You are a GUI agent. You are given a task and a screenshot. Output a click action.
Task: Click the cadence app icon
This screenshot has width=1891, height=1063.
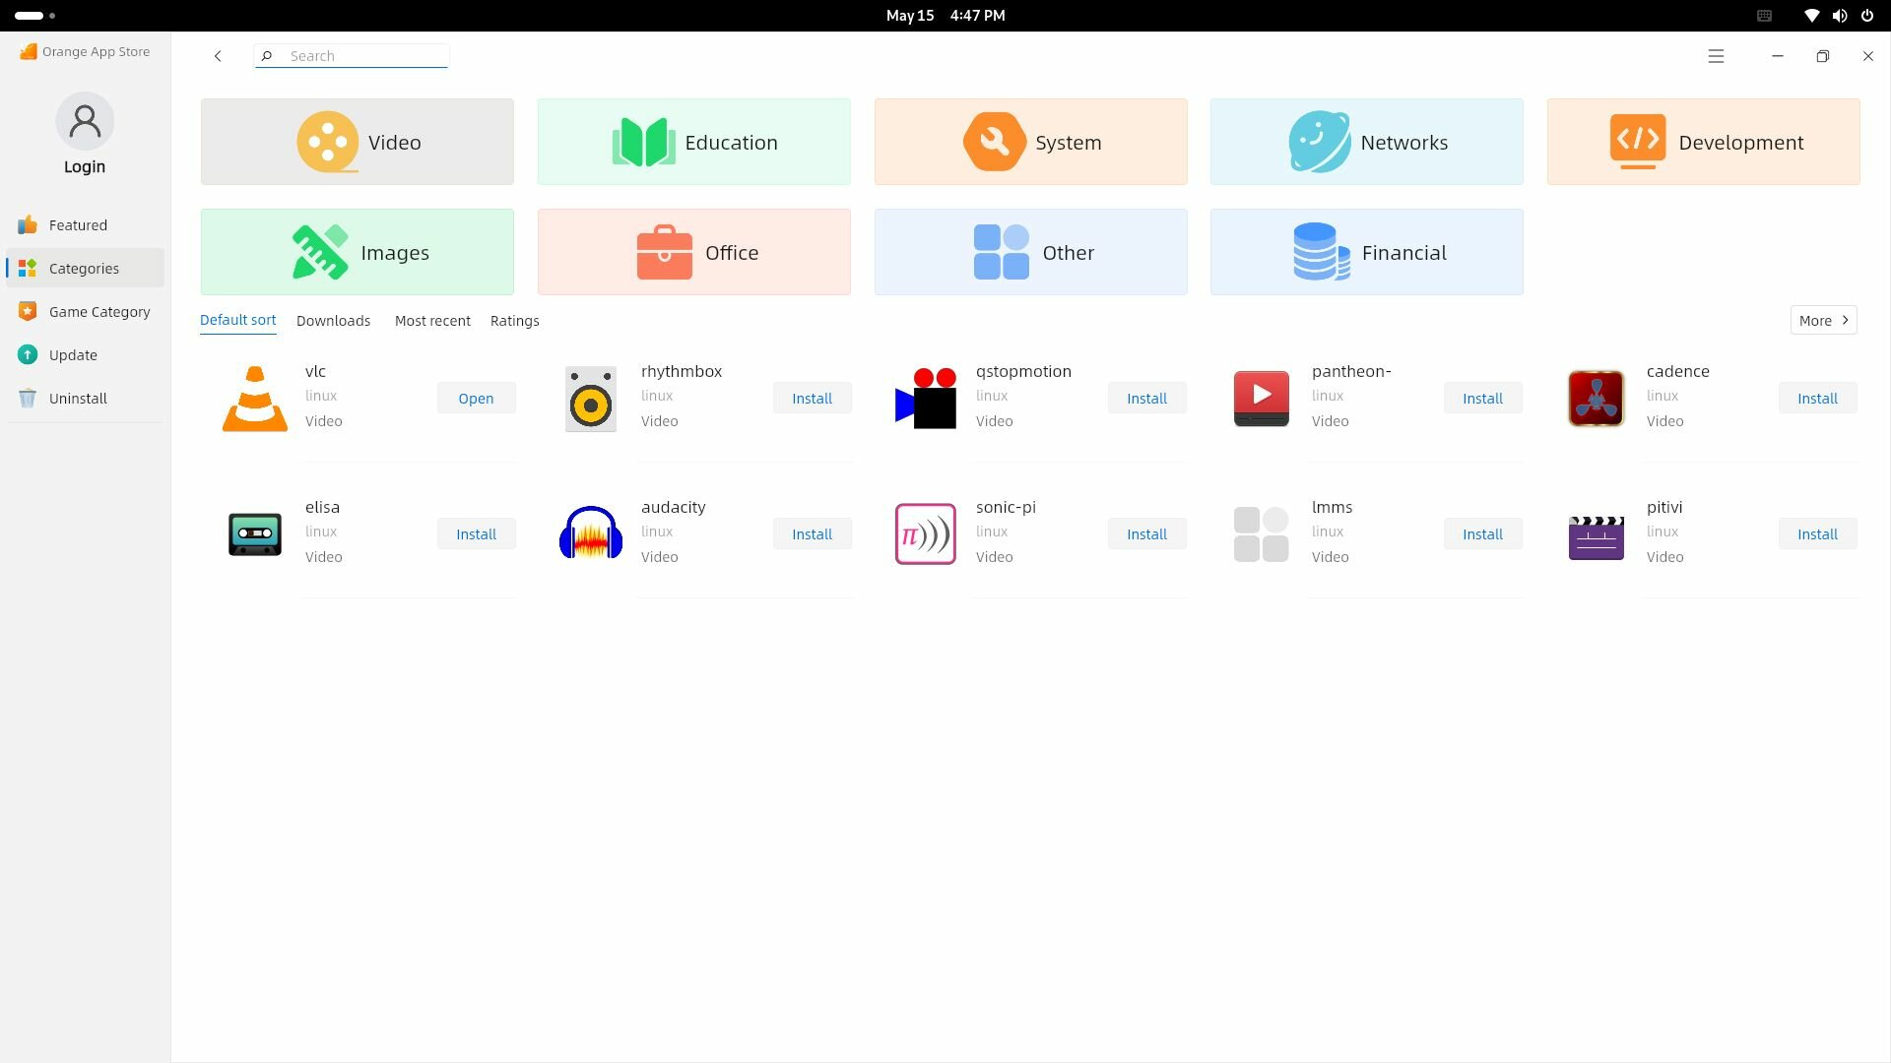pos(1596,398)
